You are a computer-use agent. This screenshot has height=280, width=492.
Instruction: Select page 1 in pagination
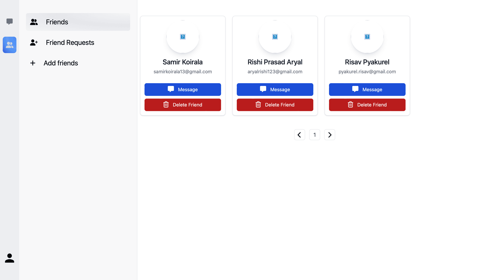click(x=315, y=135)
